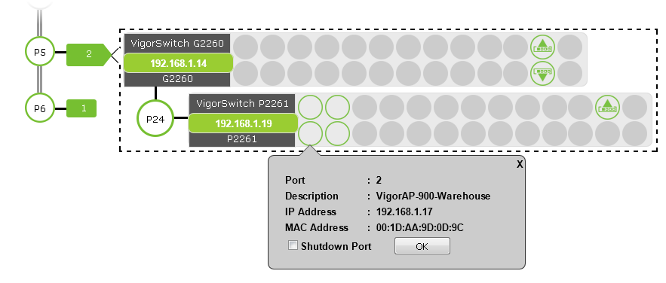Click the second top-row port of P2261

tap(337, 107)
